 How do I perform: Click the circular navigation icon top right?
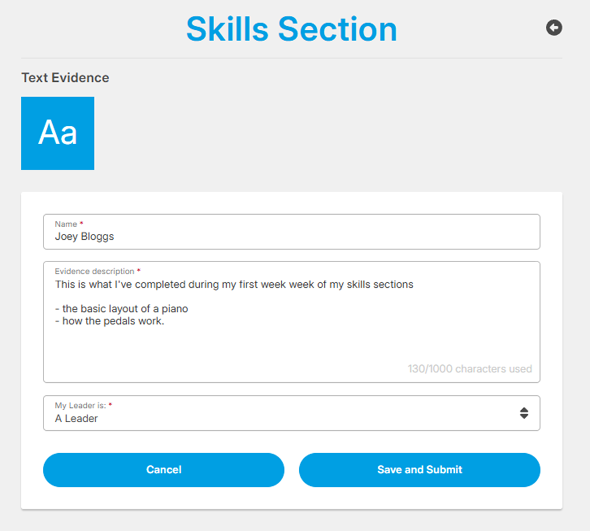click(x=554, y=27)
